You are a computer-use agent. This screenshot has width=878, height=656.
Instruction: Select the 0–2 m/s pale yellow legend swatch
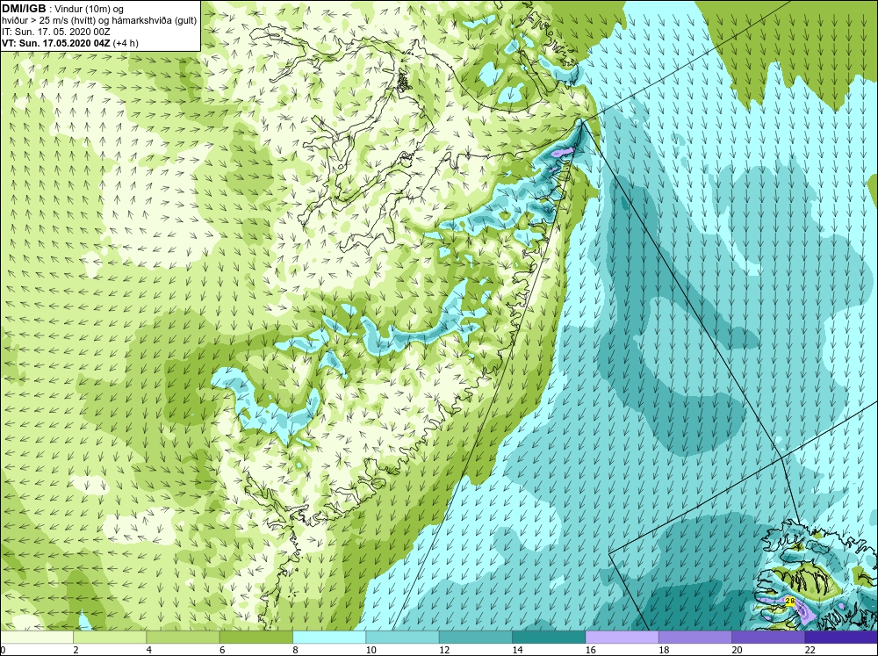point(36,637)
